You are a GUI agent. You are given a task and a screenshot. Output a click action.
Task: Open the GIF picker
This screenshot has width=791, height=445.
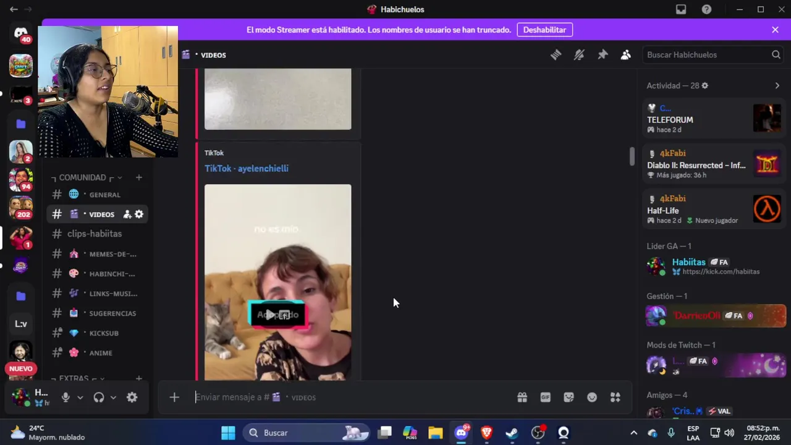[546, 397]
